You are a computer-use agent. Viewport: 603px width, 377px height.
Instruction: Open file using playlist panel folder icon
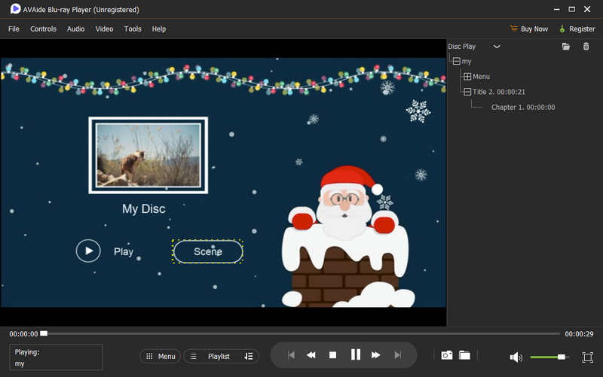(566, 47)
